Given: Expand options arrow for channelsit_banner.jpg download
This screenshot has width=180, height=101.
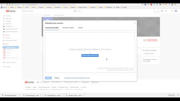Looking at the screenshot, I should point(19,95).
